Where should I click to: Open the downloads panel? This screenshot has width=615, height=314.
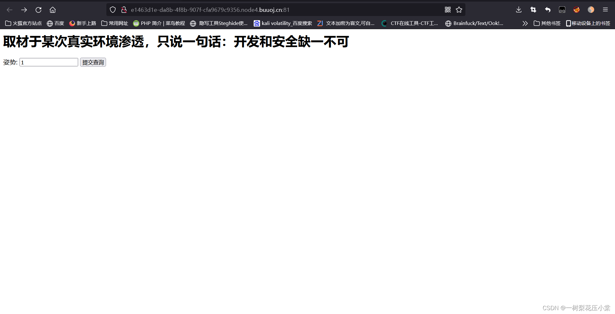pos(519,10)
